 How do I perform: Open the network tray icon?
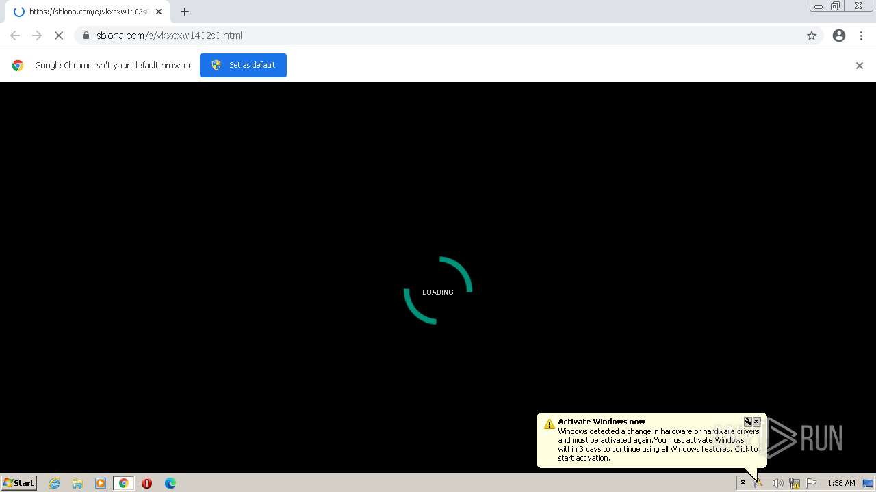pyautogui.click(x=795, y=483)
